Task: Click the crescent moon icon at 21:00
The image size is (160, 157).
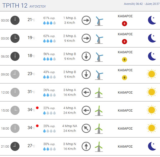Action: point(152,146)
